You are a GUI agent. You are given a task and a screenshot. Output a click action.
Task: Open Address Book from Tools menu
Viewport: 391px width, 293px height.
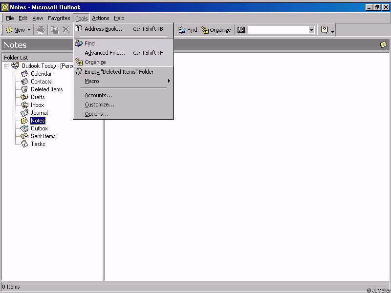pyautogui.click(x=124, y=29)
